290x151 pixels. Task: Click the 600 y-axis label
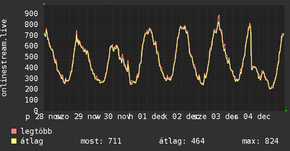[x=31, y=46]
